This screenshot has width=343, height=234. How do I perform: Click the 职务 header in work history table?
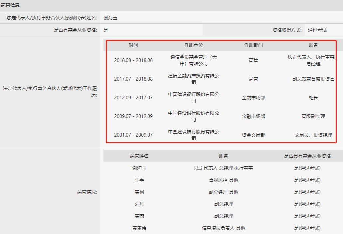click(x=313, y=45)
